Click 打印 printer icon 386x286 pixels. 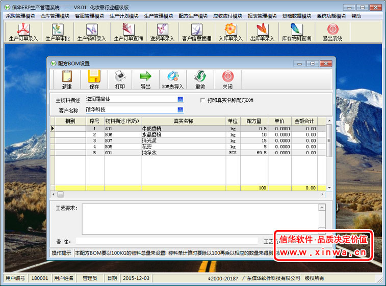point(120,79)
